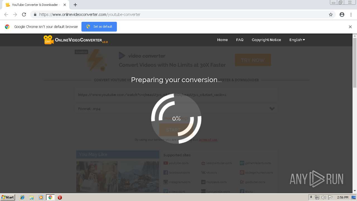The width and height of the screenshot is (357, 201).
Task: Click the volume speaker tray icon
Action: pyautogui.click(x=324, y=197)
